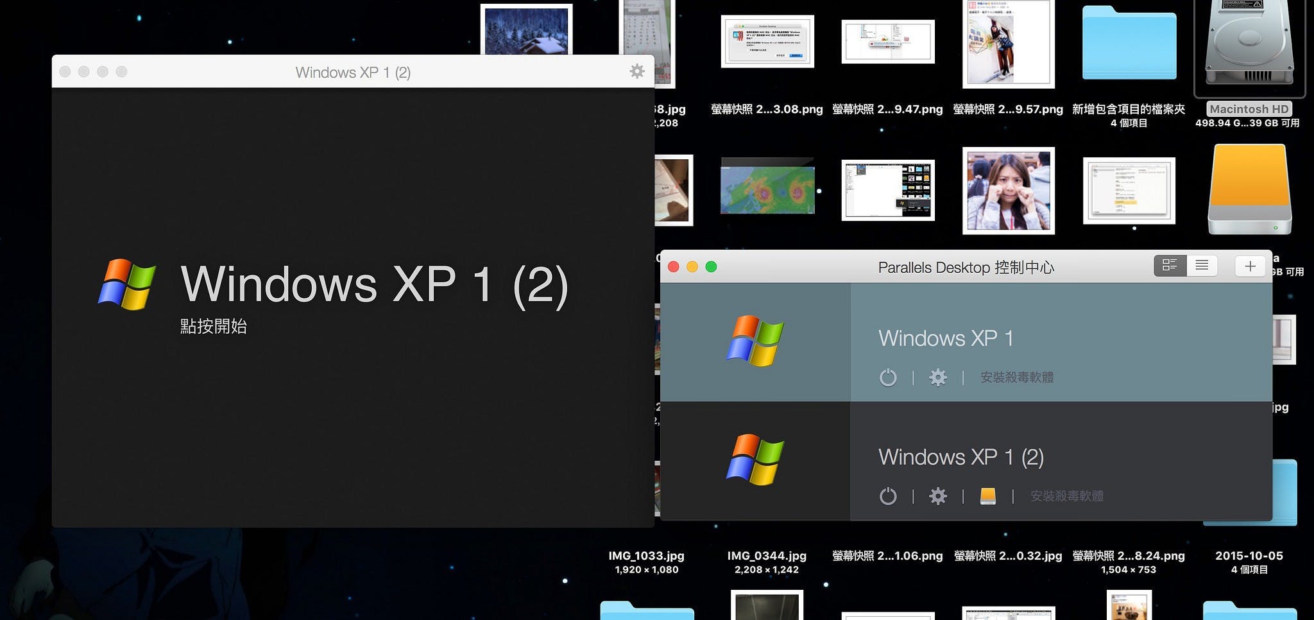Open settings gear for Windows XP 1
This screenshot has width=1314, height=620.
pos(938,377)
